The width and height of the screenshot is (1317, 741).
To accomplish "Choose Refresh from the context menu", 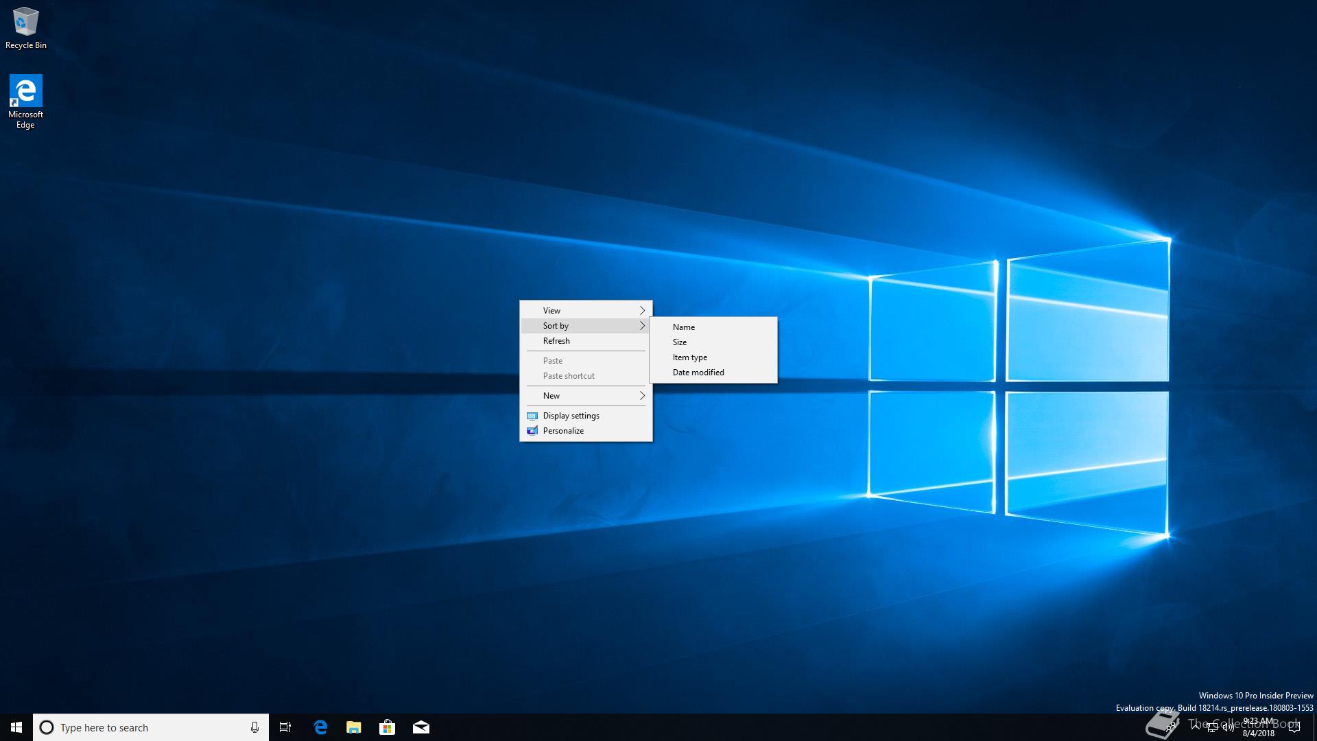I will click(x=586, y=341).
